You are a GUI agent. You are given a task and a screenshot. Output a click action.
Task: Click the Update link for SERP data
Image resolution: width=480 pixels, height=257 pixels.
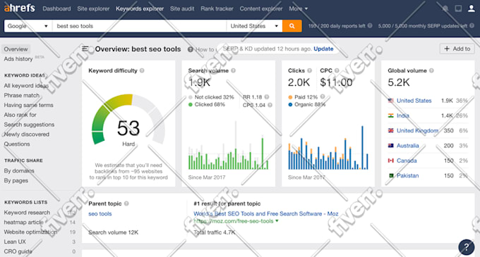point(323,49)
